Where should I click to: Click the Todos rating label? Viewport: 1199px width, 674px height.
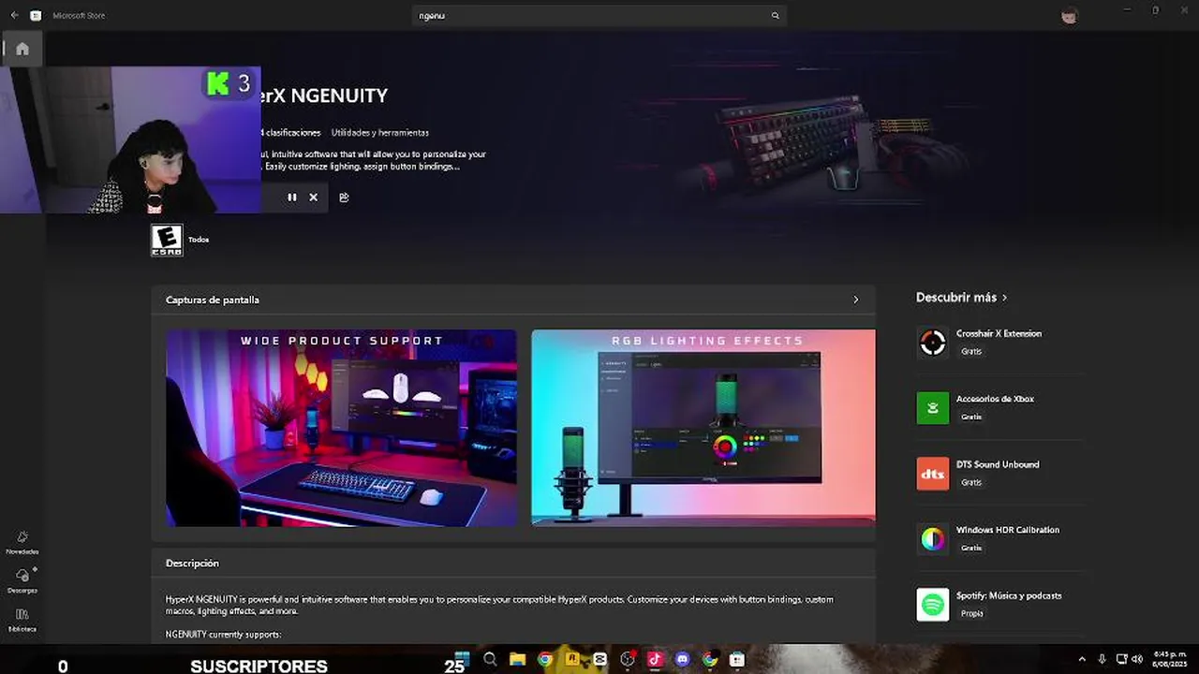199,240
